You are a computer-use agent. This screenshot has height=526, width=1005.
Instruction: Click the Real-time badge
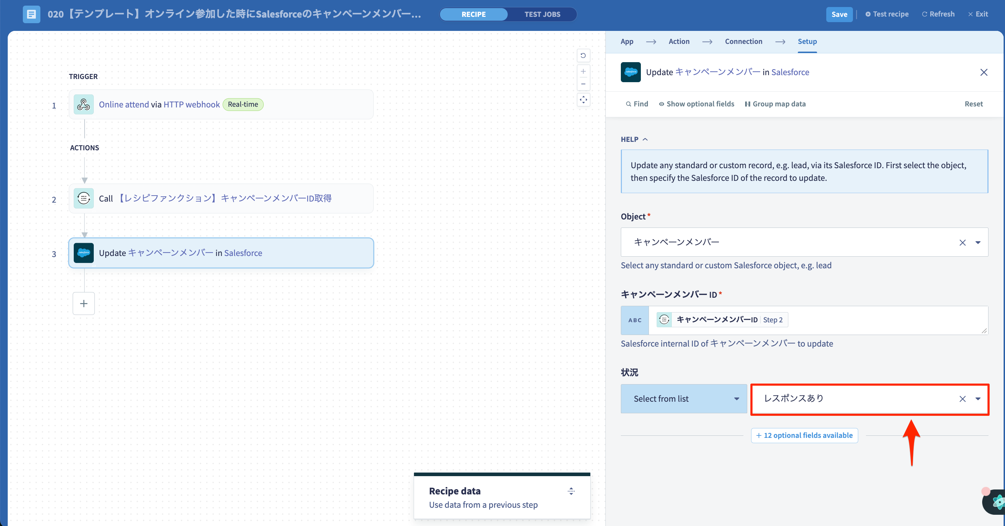pos(243,105)
